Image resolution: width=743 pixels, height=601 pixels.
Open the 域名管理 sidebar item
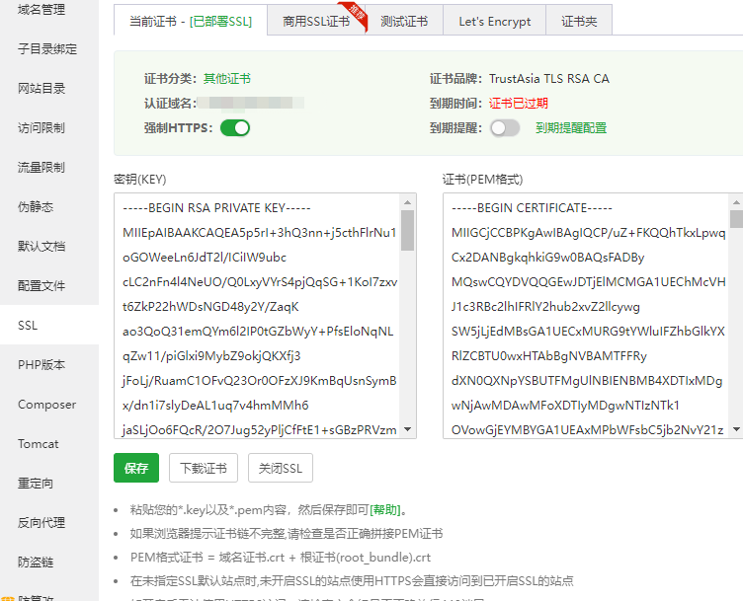41,10
